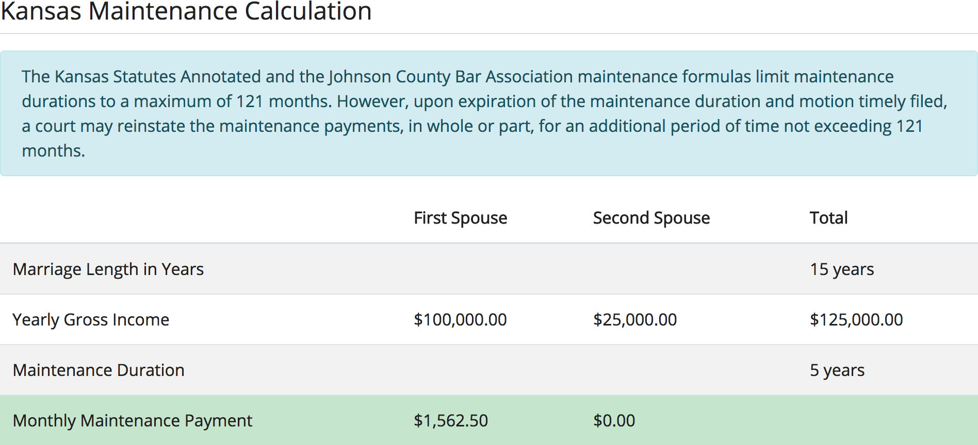Click the $0.00 second spouse payment
978x445 pixels.
[x=614, y=420]
